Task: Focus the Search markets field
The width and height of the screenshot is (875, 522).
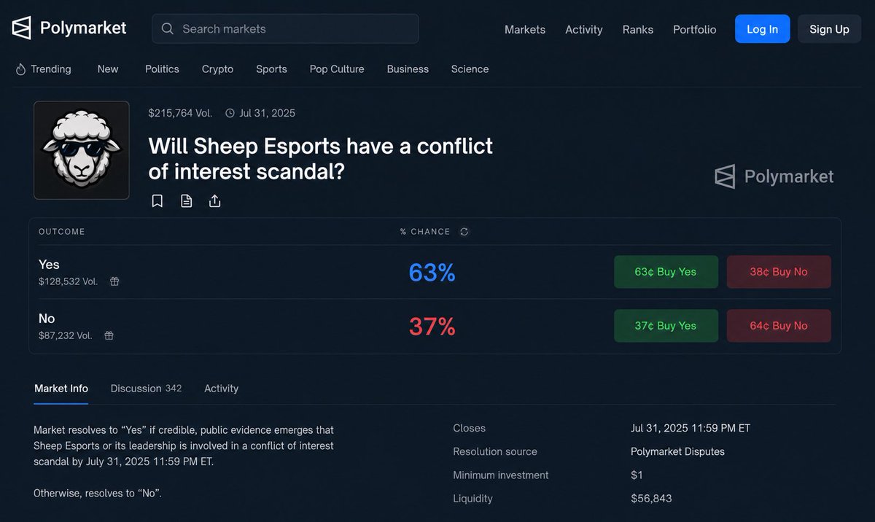Action: tap(285, 29)
